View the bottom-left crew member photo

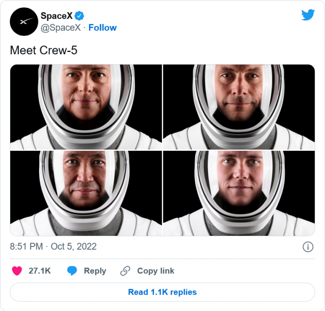(x=86, y=193)
